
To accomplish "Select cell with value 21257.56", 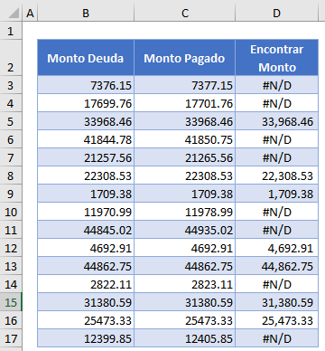I will point(86,157).
